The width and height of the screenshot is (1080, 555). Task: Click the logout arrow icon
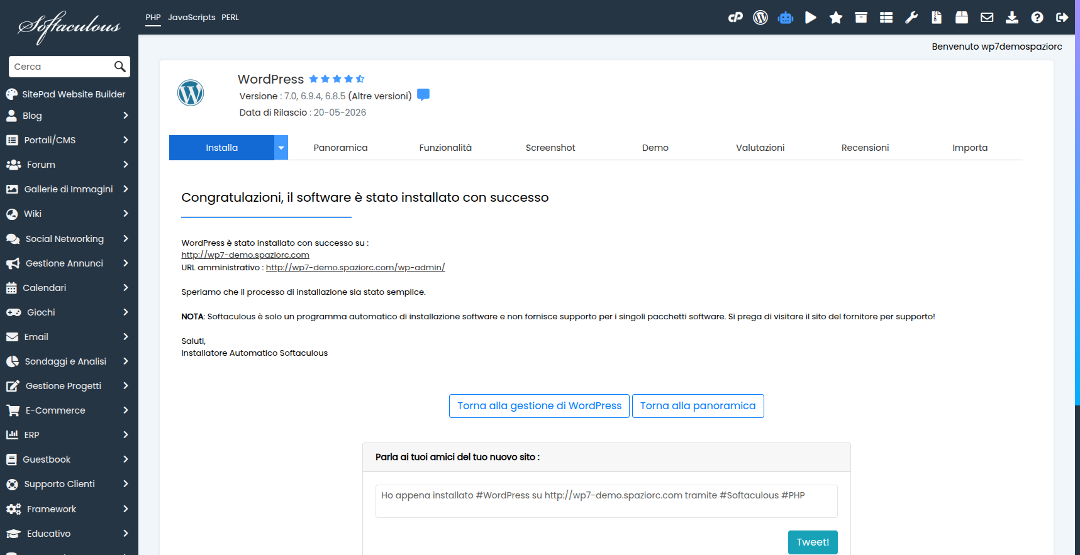point(1062,18)
